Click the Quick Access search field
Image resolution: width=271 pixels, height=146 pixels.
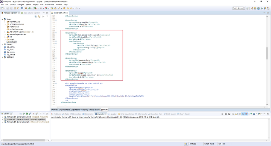(x=238, y=8)
